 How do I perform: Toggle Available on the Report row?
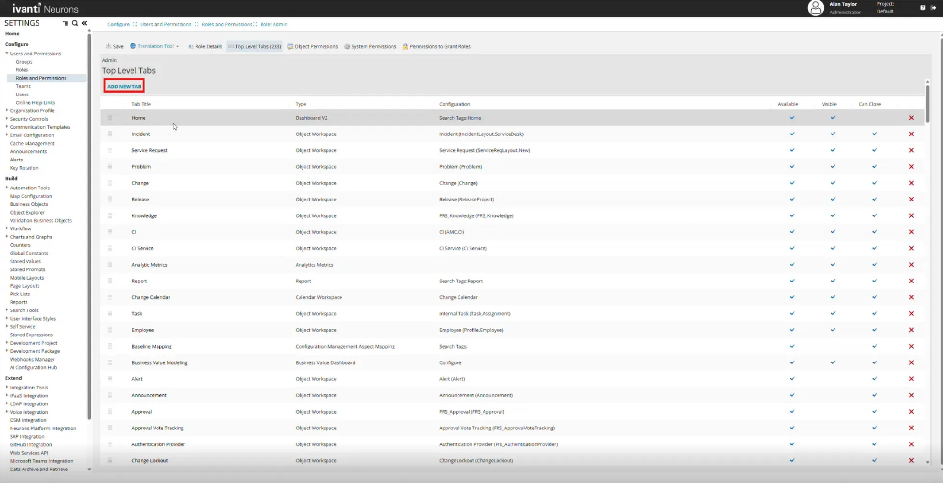[792, 281]
